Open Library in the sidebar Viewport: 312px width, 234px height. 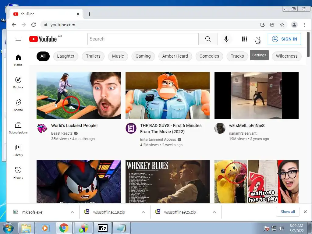click(x=18, y=150)
